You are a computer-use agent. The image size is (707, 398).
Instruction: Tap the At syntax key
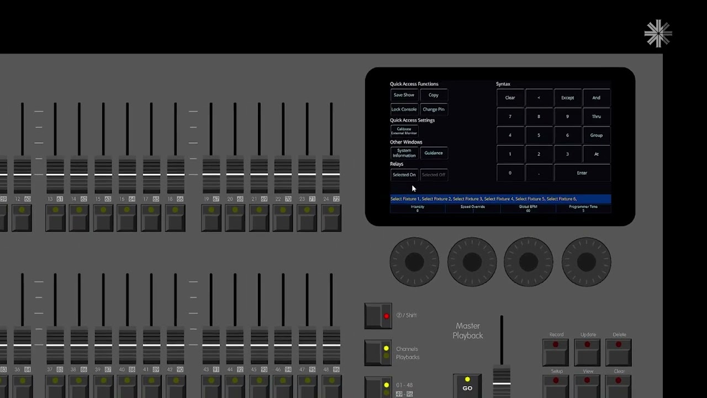pyautogui.click(x=596, y=154)
